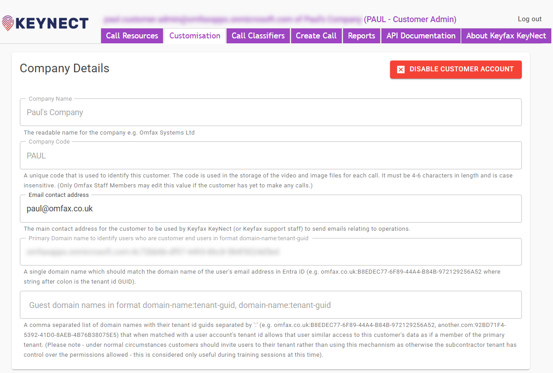Open the About Keyfax KeyNect tab
The width and height of the screenshot is (553, 373).
[x=506, y=36]
